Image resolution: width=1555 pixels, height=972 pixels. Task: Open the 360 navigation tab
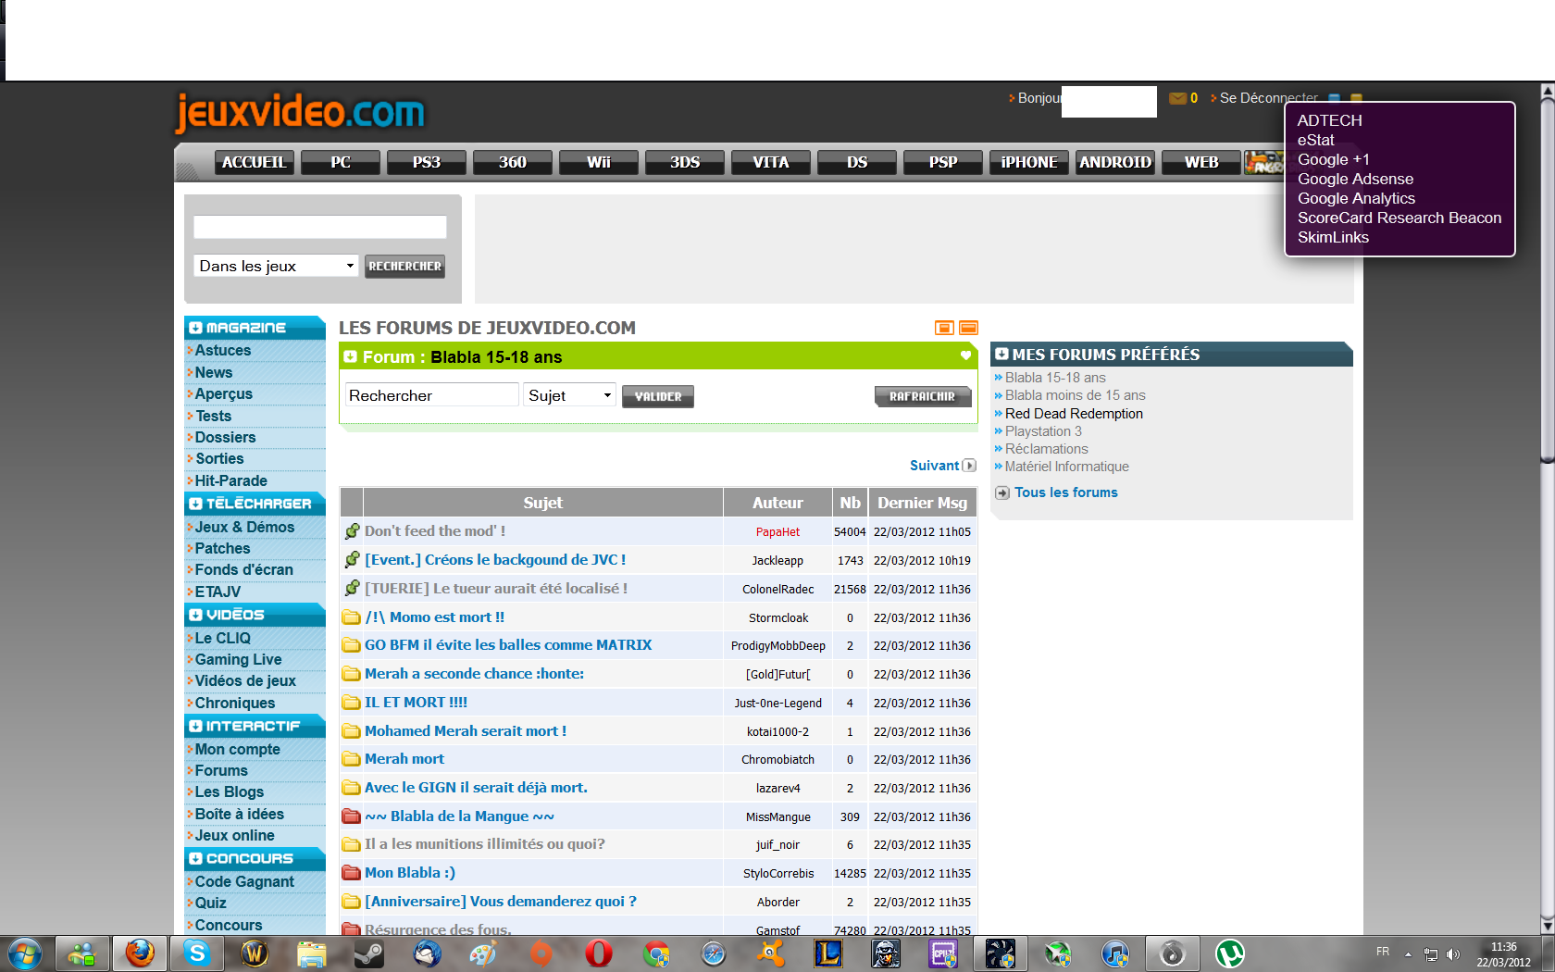513,162
